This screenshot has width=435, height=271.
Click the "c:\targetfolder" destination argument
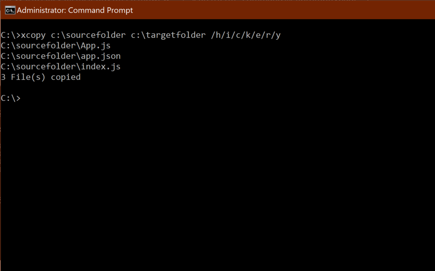click(168, 35)
